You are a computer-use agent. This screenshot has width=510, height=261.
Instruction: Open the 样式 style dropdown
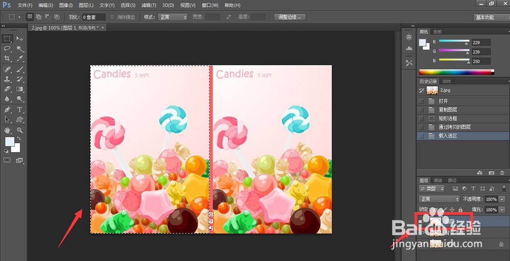(x=173, y=17)
